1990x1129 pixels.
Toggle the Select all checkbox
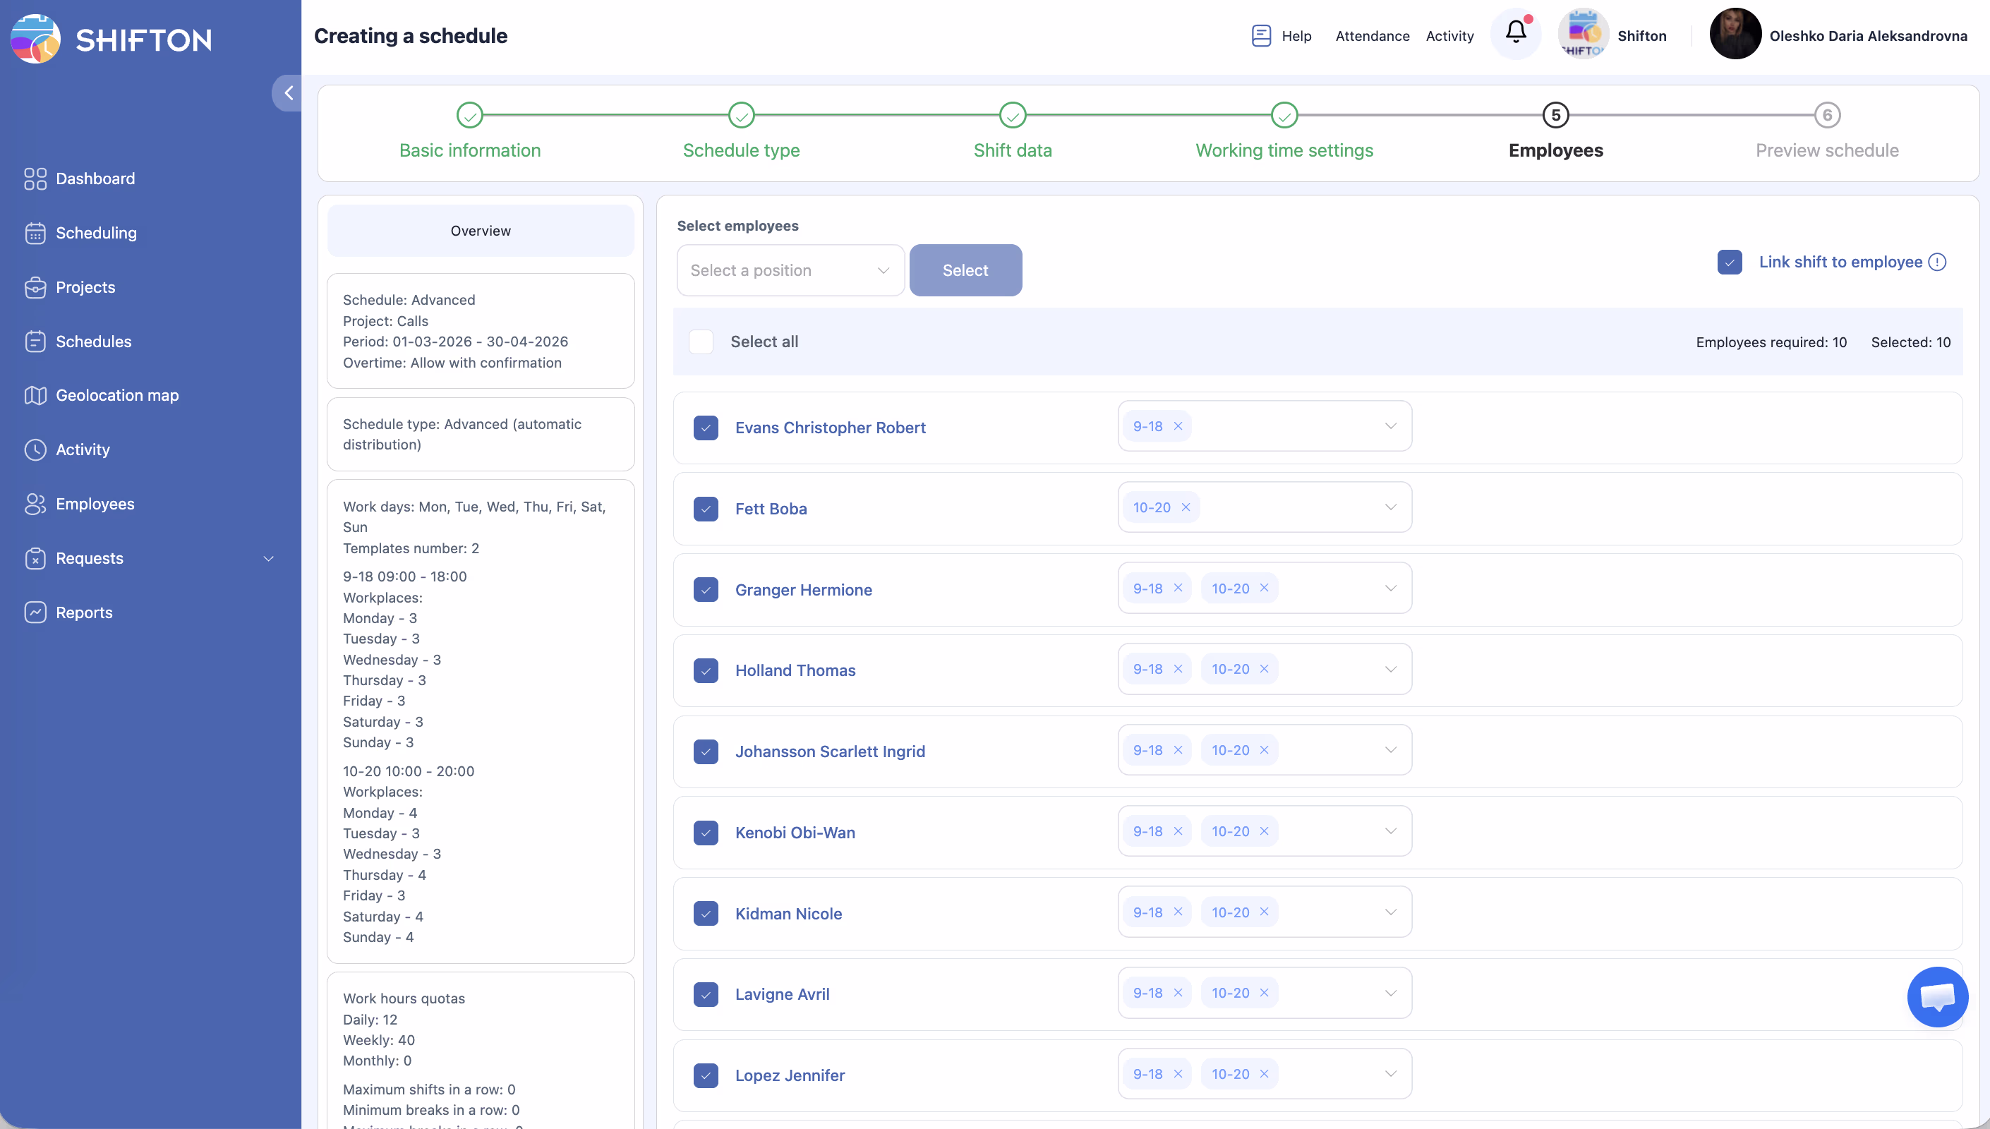[701, 342]
